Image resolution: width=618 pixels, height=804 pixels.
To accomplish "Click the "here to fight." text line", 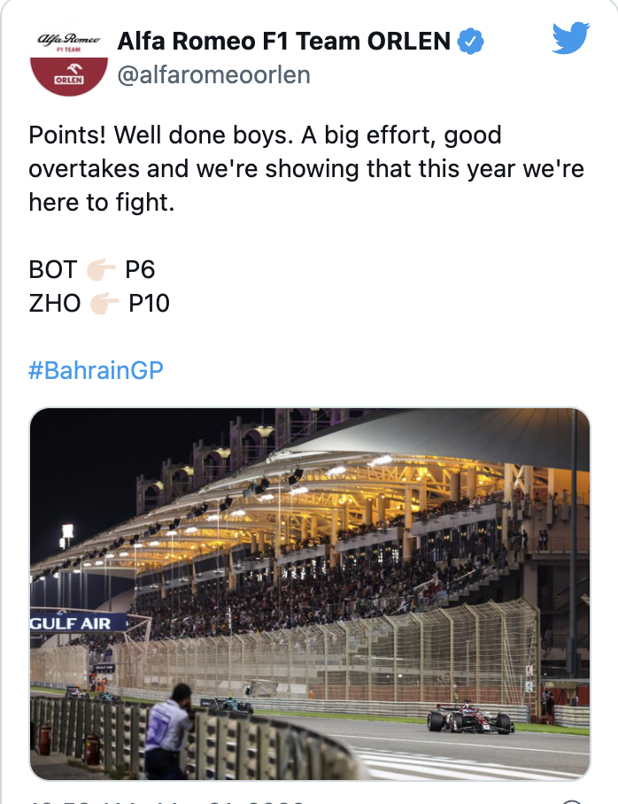I will click(x=102, y=203).
